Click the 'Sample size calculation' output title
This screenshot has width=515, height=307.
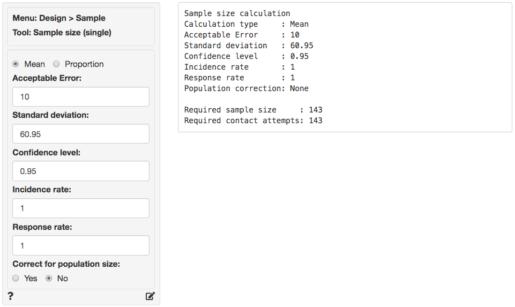[237, 13]
